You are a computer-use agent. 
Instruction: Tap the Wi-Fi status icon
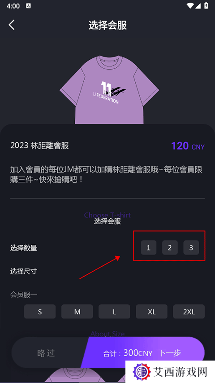pyautogui.click(x=190, y=6)
